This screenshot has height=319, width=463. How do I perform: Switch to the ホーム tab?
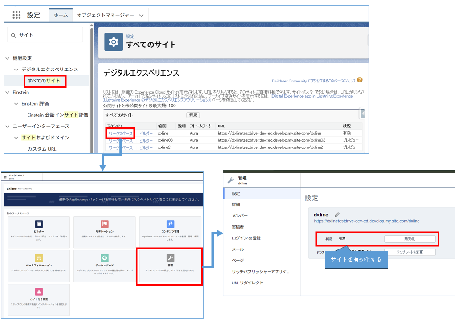[x=61, y=15]
